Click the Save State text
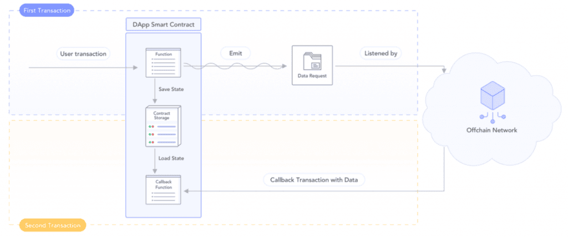 171,89
